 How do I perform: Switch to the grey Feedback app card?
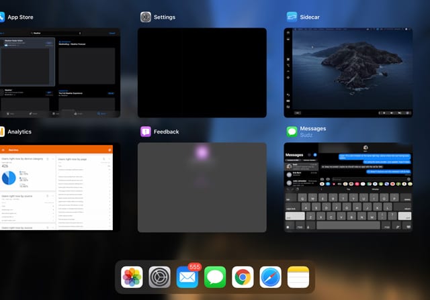(x=202, y=187)
